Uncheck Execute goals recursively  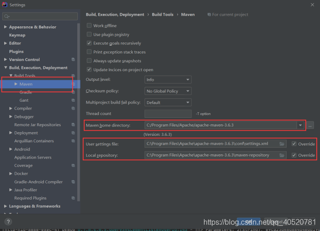(x=89, y=43)
